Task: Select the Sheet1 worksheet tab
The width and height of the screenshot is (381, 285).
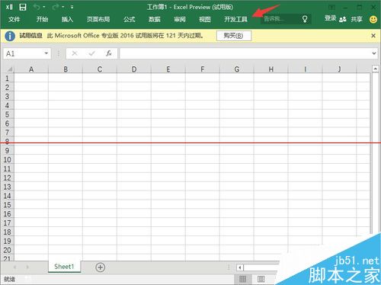Action: pyautogui.click(x=64, y=267)
